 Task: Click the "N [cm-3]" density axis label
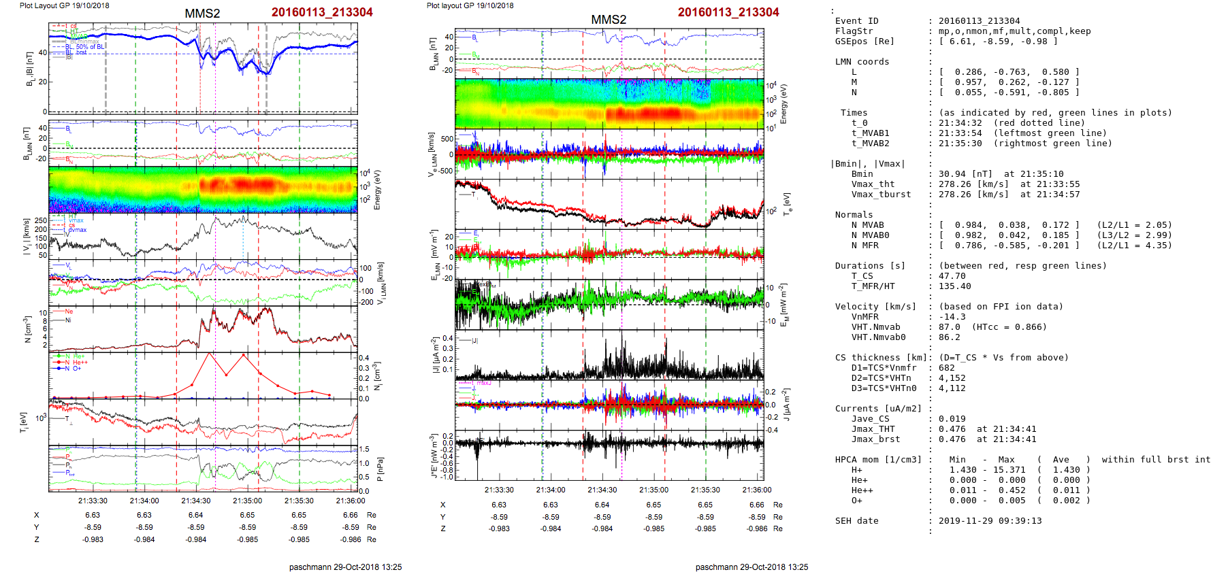point(27,329)
